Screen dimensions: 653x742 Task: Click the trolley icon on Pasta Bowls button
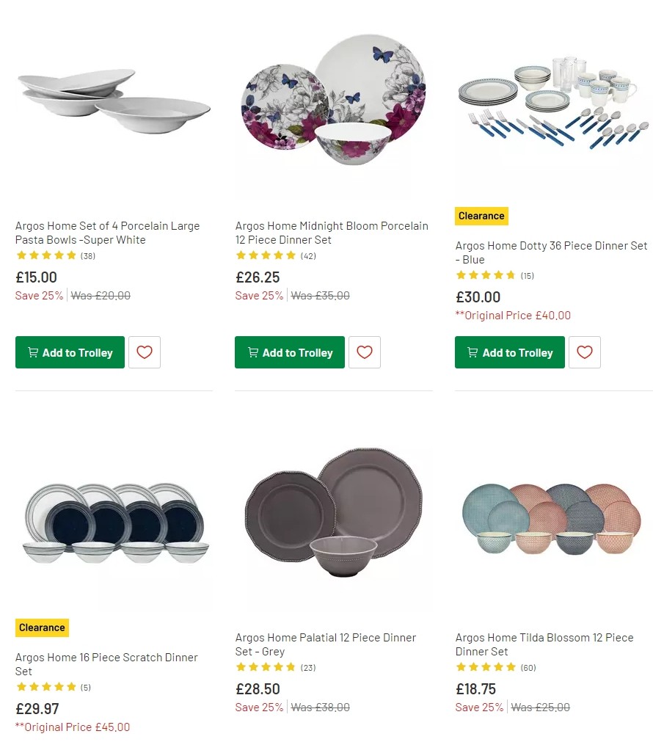(x=33, y=352)
